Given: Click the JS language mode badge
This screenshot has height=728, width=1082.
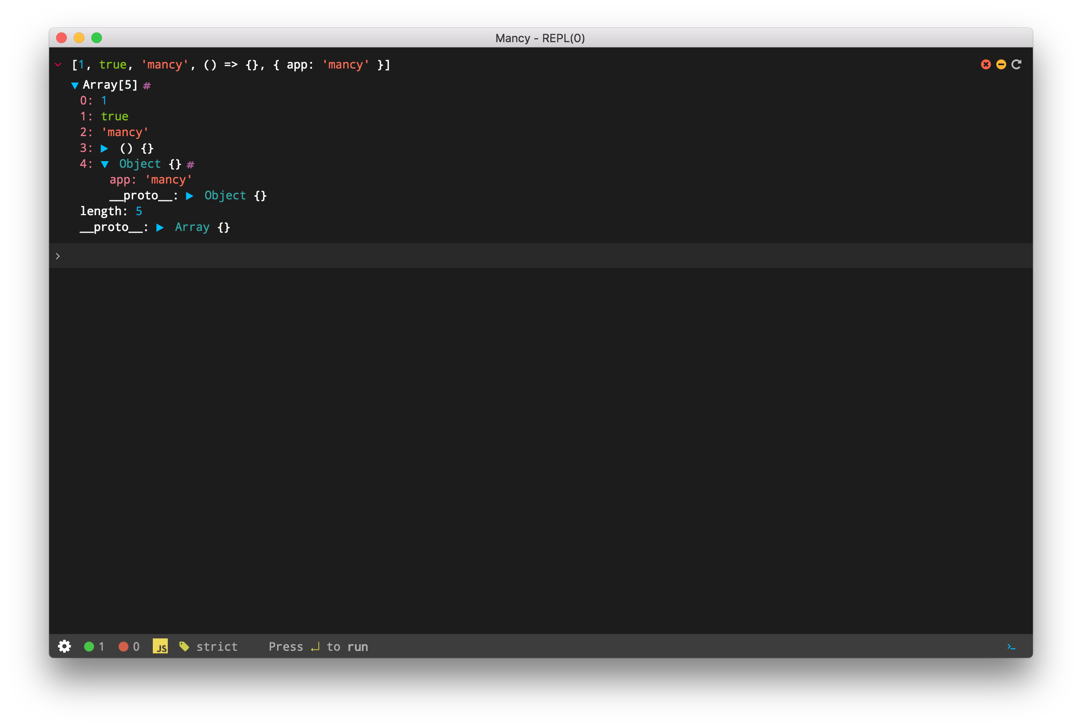Looking at the screenshot, I should [x=160, y=646].
